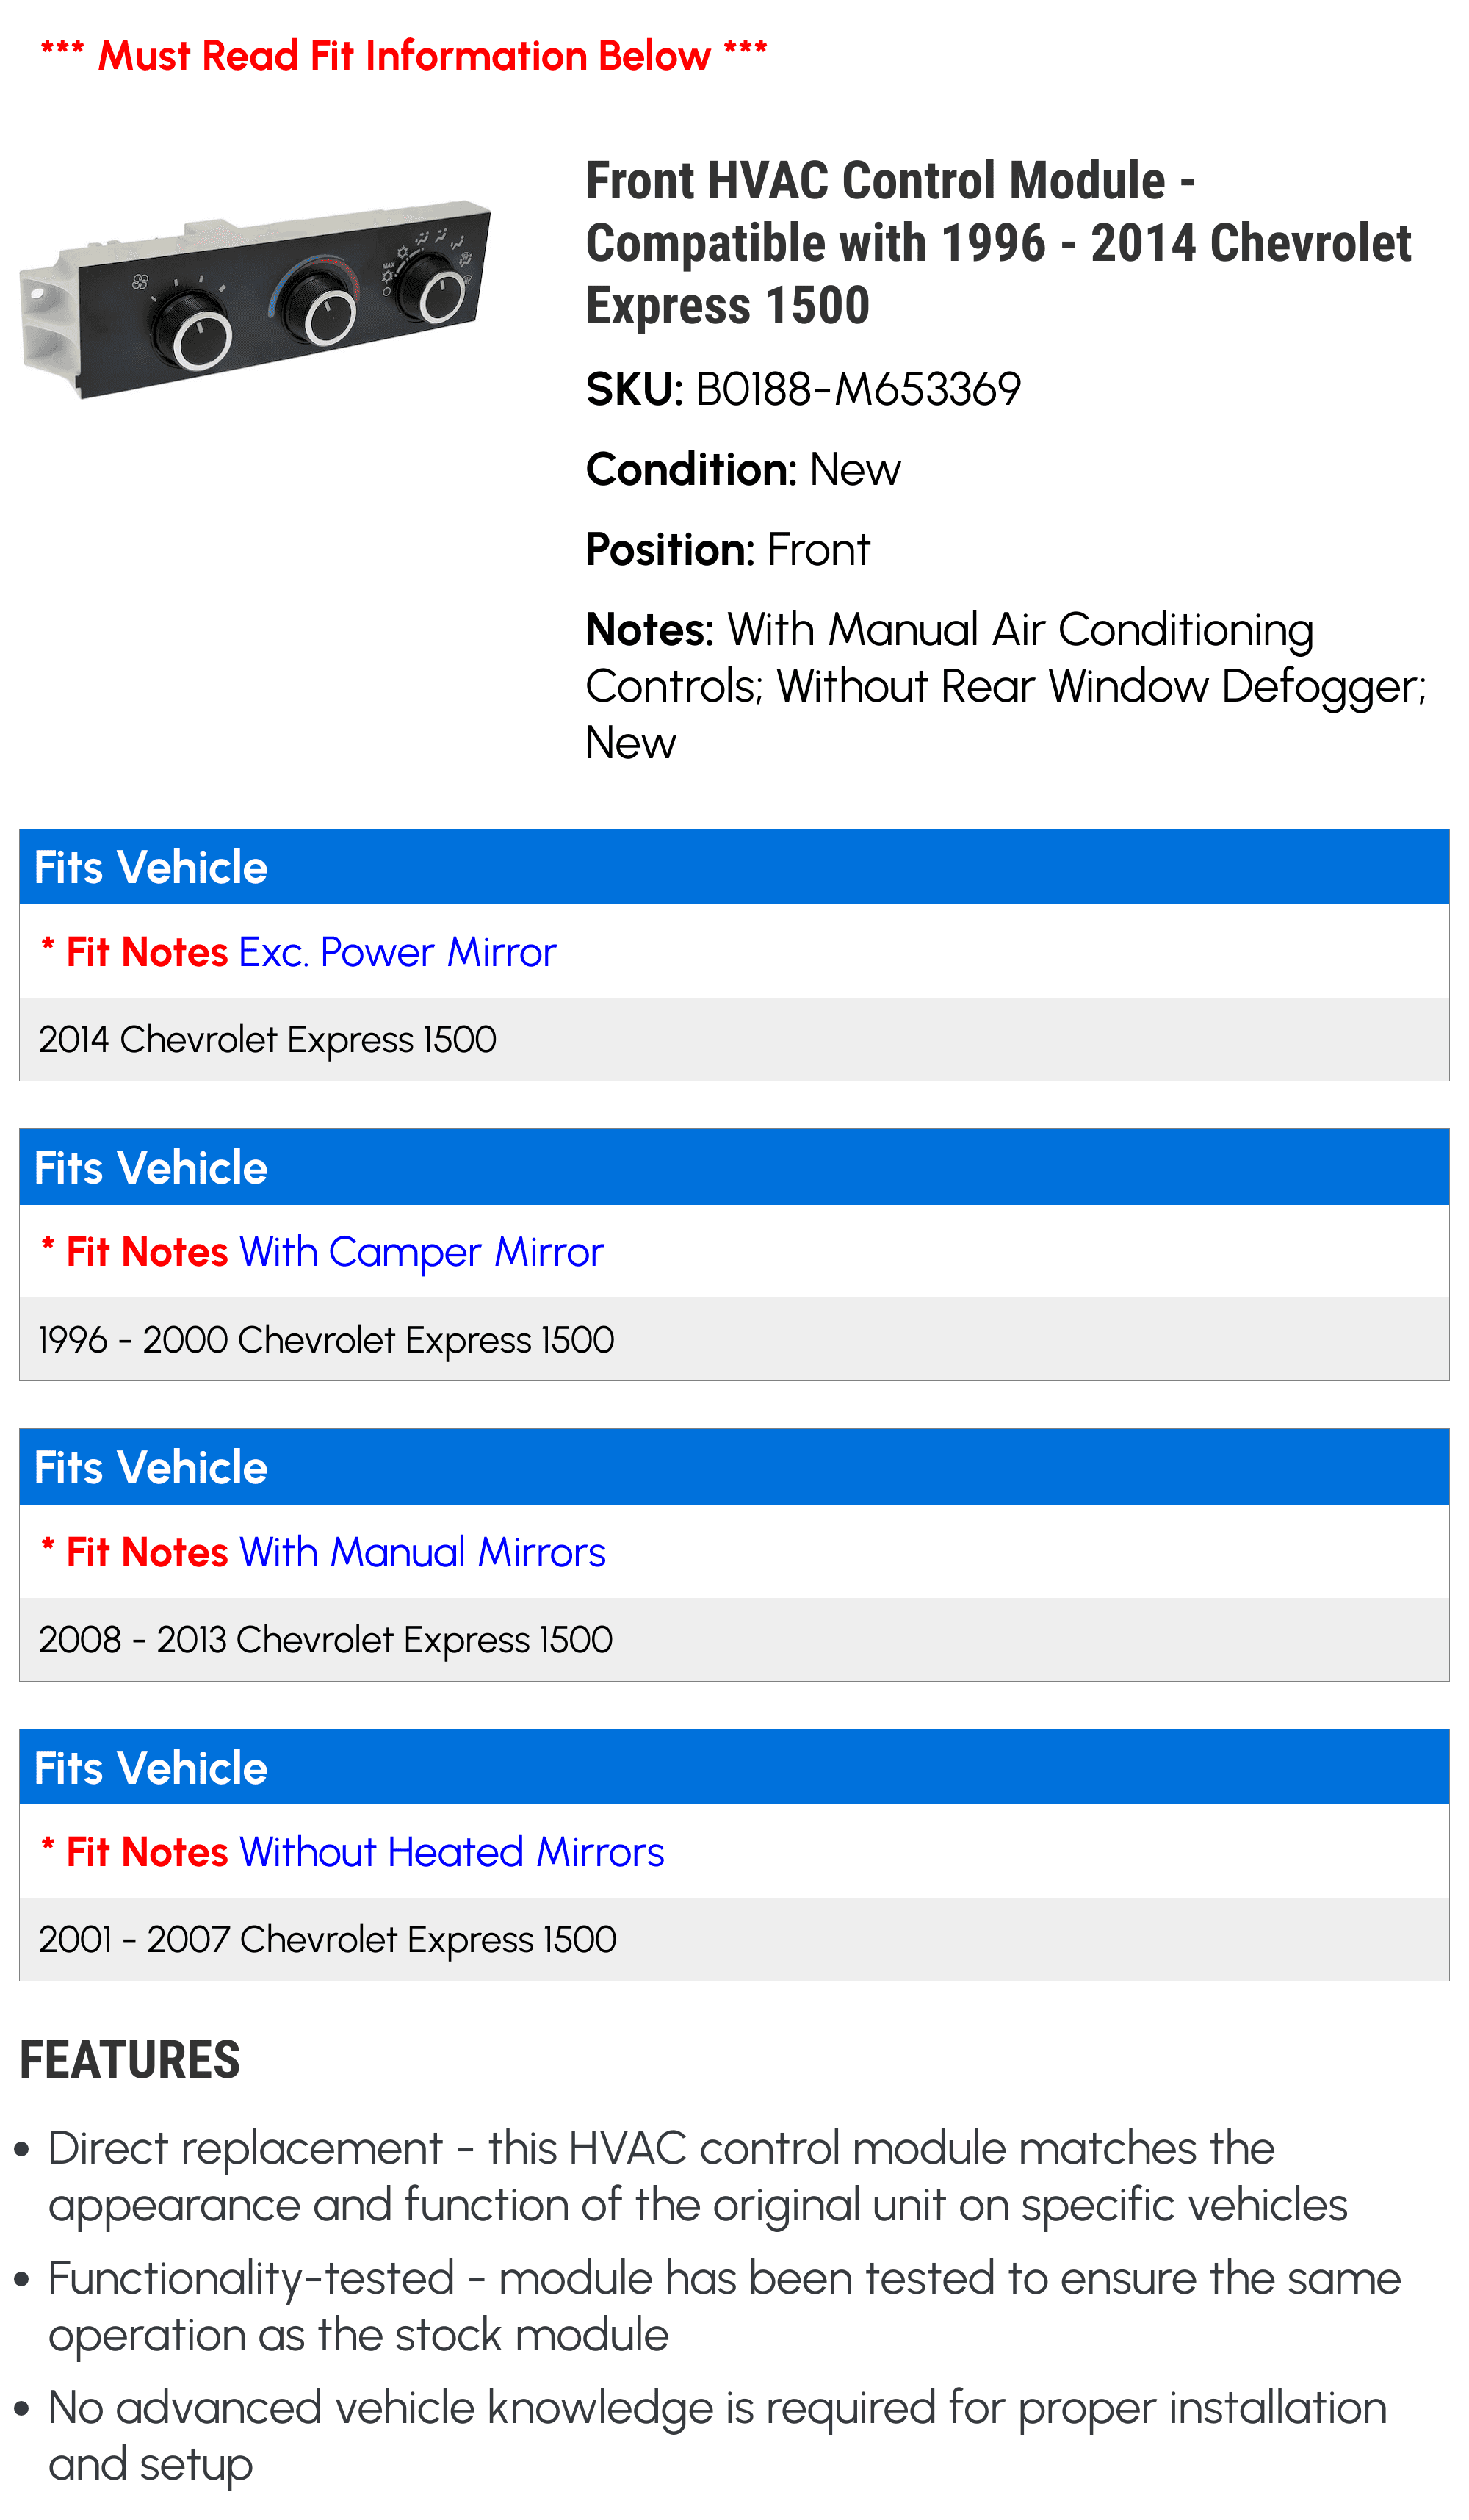Click the HVAC control module product image
This screenshot has height=2520, width=1469.
click(x=255, y=300)
